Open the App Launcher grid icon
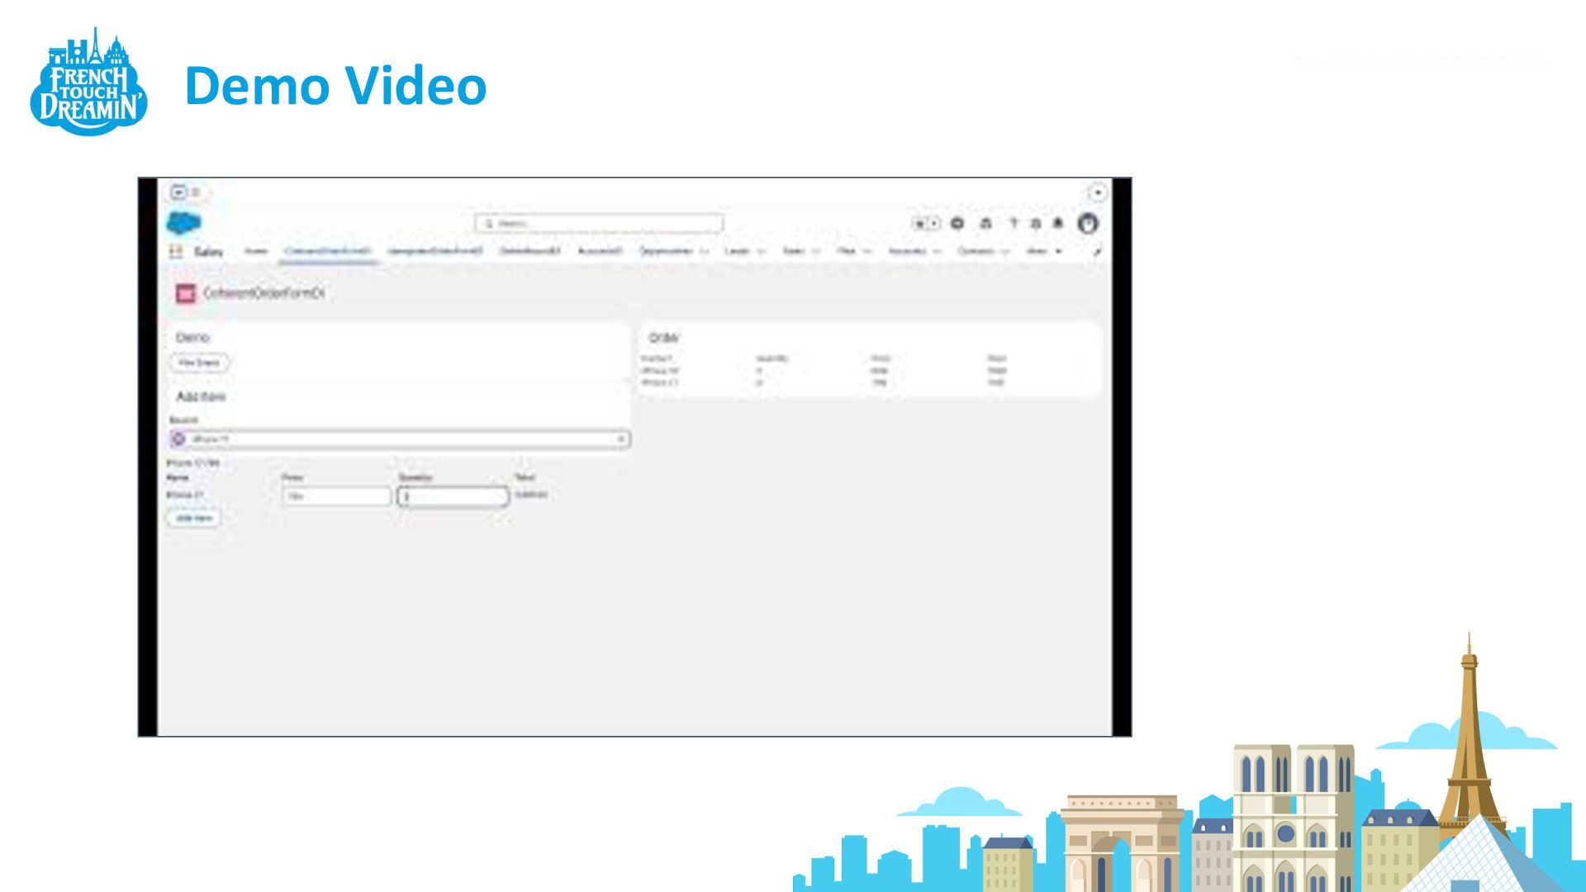 pos(175,251)
